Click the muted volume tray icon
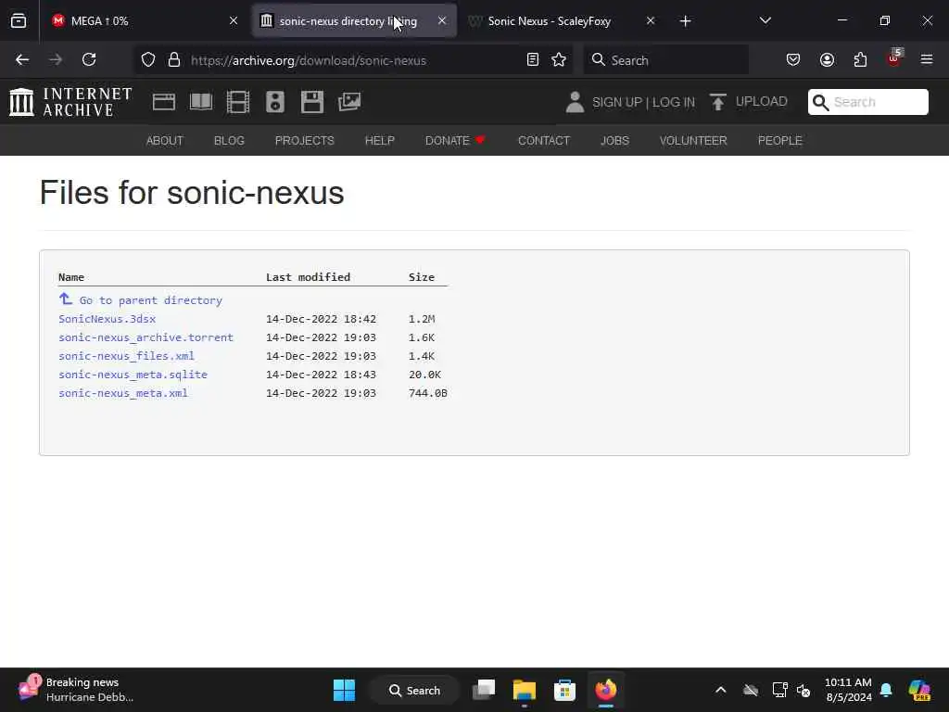The height and width of the screenshot is (712, 949). (803, 690)
